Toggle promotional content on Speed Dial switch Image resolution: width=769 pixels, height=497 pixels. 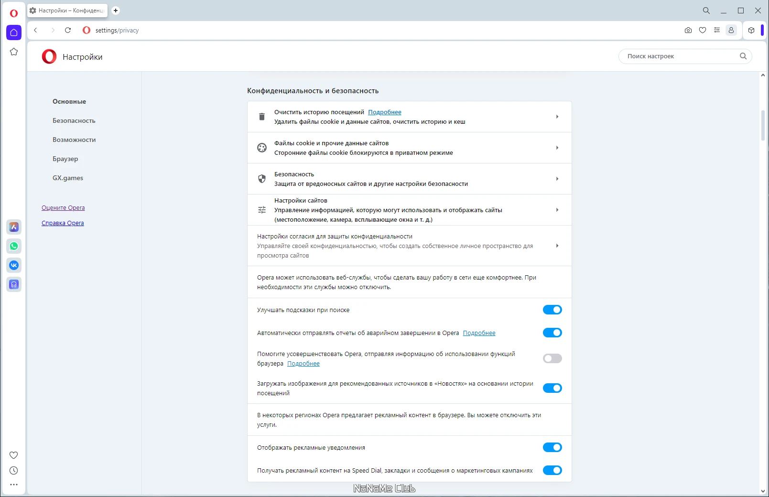[x=552, y=470]
